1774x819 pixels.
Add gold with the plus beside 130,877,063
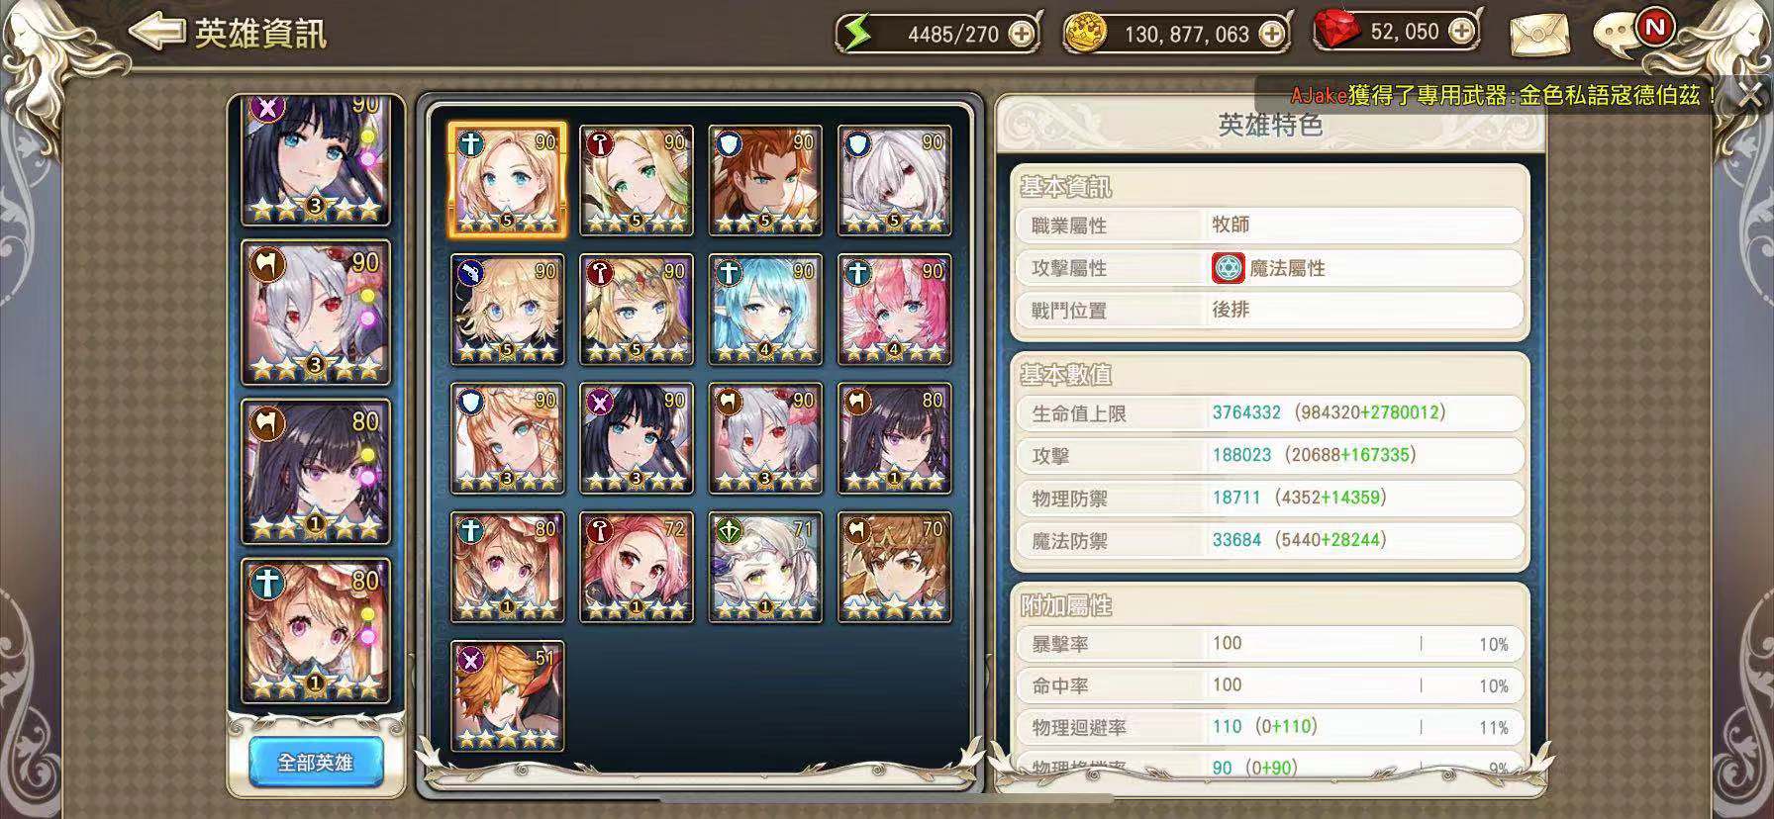1272,35
